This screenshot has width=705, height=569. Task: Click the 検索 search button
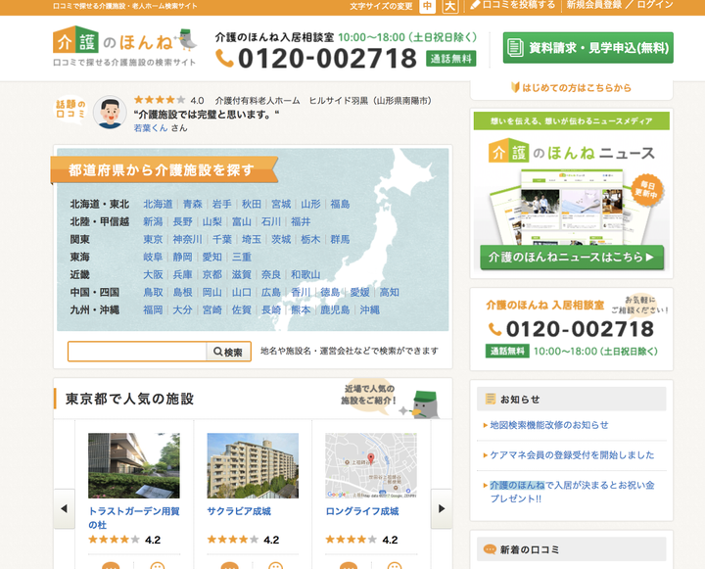[x=228, y=352]
